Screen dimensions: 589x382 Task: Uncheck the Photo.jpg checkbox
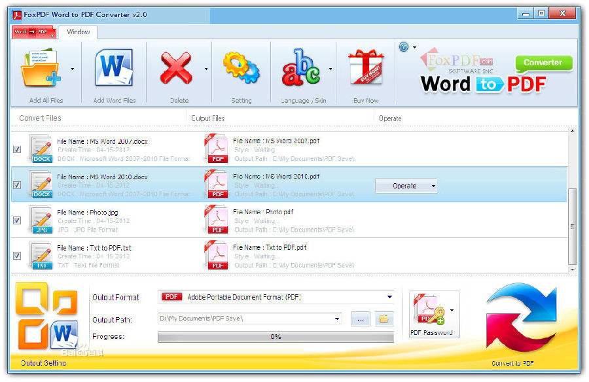17,220
